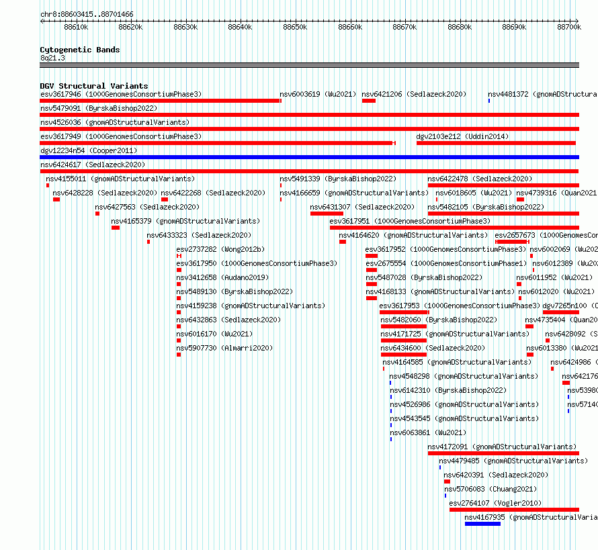Click nsv4171725 gnomAD variant label
The image size is (598, 550).
[x=455, y=334]
